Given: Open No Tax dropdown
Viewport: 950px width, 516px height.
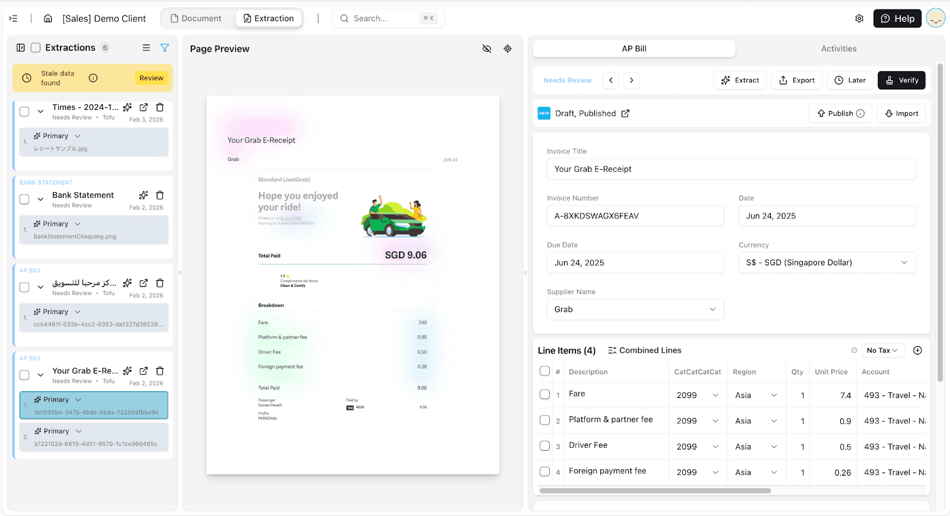Looking at the screenshot, I should (882, 350).
